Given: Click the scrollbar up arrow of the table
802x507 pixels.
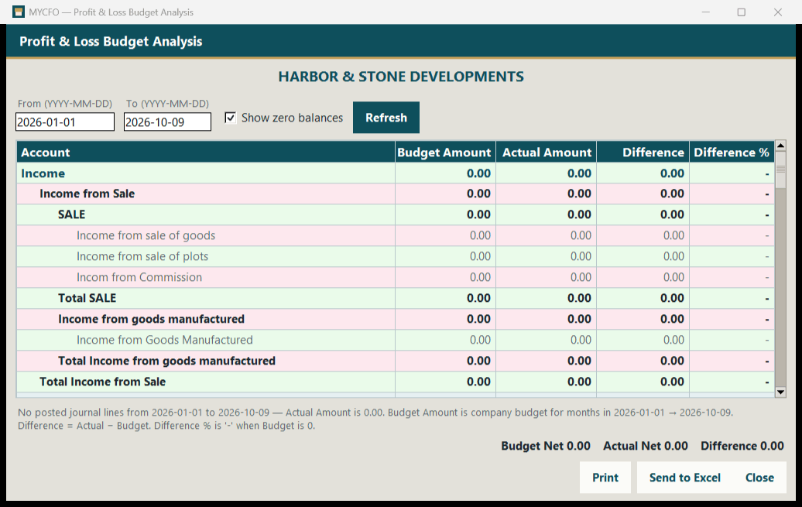Looking at the screenshot, I should 780,146.
